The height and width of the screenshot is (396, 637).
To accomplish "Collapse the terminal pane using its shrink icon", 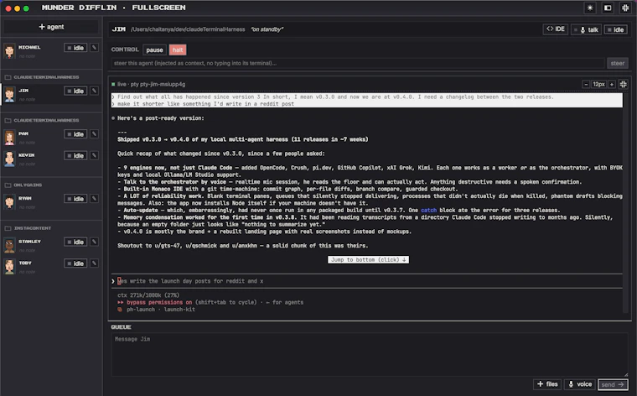I will pyautogui.click(x=624, y=84).
